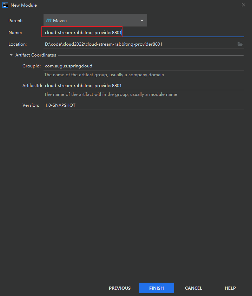The width and height of the screenshot is (252, 296).
Task: Close the New Module dialog
Action: click(x=244, y=5)
